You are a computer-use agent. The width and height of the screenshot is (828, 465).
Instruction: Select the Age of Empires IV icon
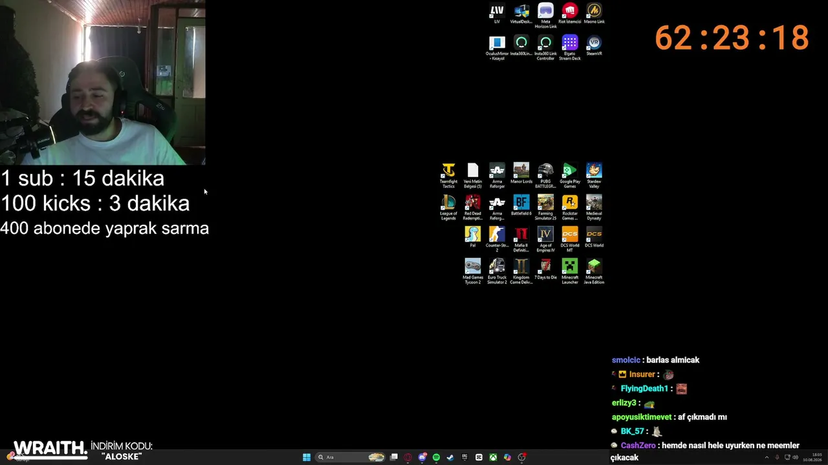tap(545, 240)
